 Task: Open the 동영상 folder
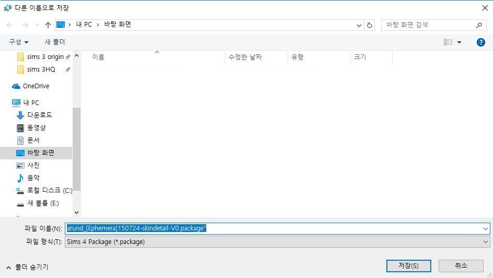(31, 128)
